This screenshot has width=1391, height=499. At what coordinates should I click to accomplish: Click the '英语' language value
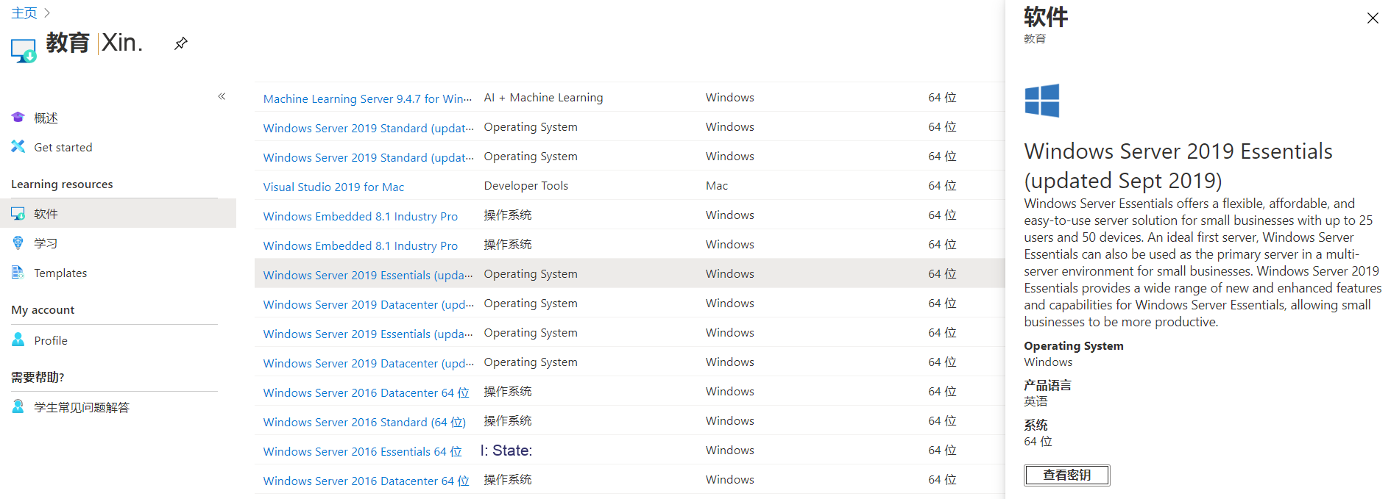pos(1036,401)
